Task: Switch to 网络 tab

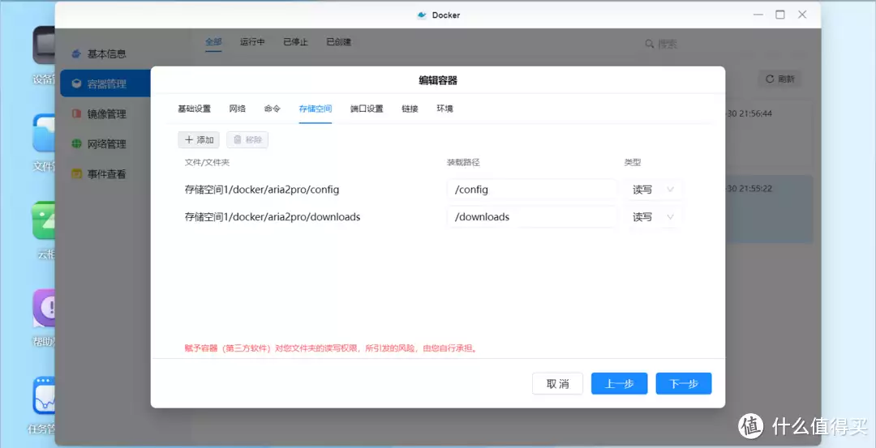Action: 238,109
